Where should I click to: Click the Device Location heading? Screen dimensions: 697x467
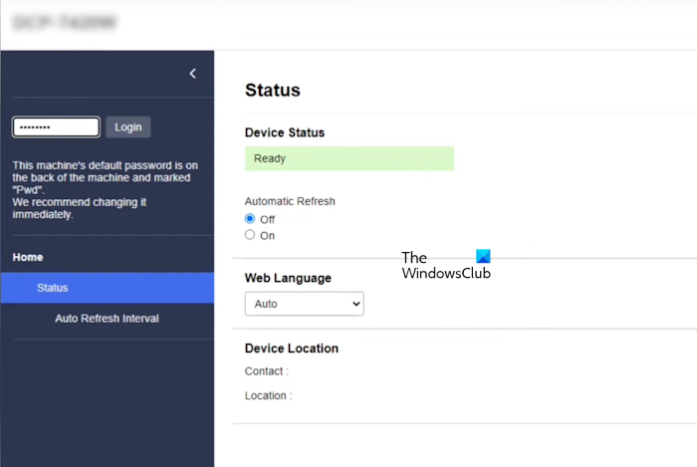point(292,349)
